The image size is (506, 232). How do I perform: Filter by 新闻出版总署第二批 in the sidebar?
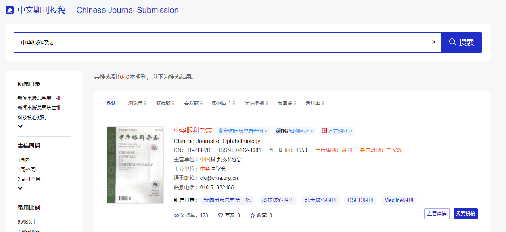40,108
